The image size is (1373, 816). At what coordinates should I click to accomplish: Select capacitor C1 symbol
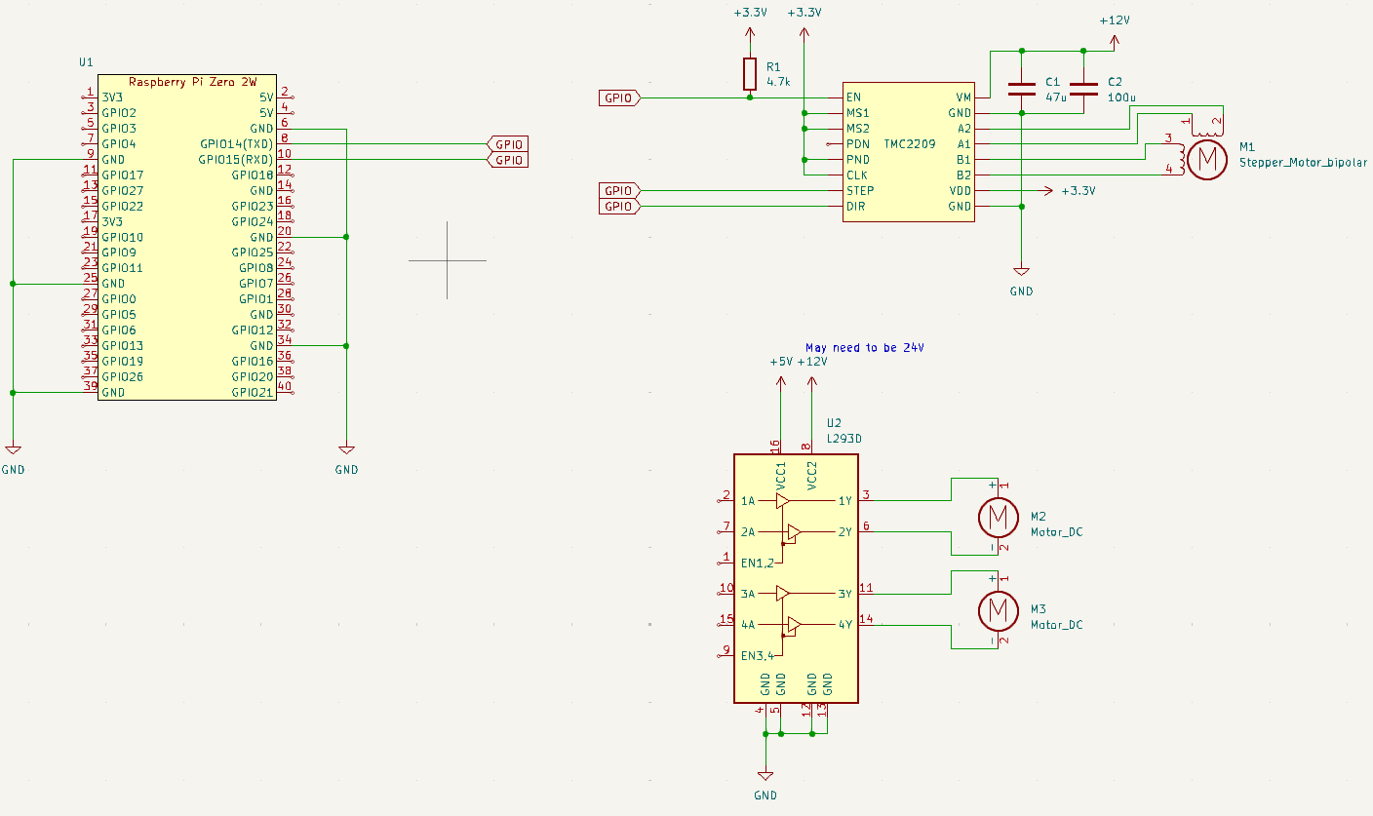point(1021,90)
